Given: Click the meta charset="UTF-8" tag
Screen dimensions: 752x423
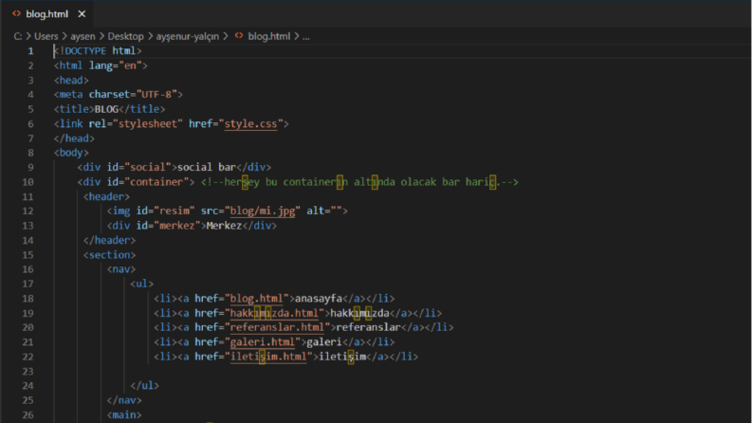Looking at the screenshot, I should [x=119, y=95].
